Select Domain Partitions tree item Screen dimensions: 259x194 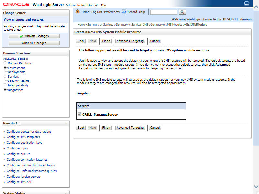(20, 63)
